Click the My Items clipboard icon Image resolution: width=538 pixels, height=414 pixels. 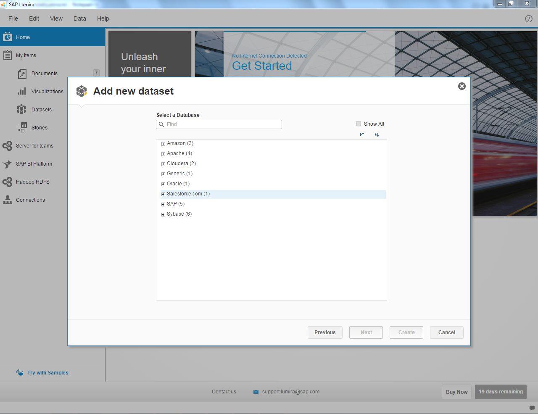pos(7,55)
